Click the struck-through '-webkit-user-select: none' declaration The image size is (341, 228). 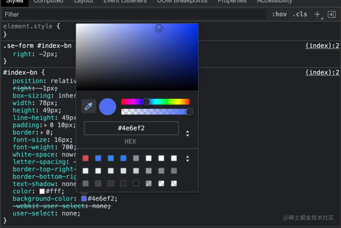pyautogui.click(x=62, y=206)
